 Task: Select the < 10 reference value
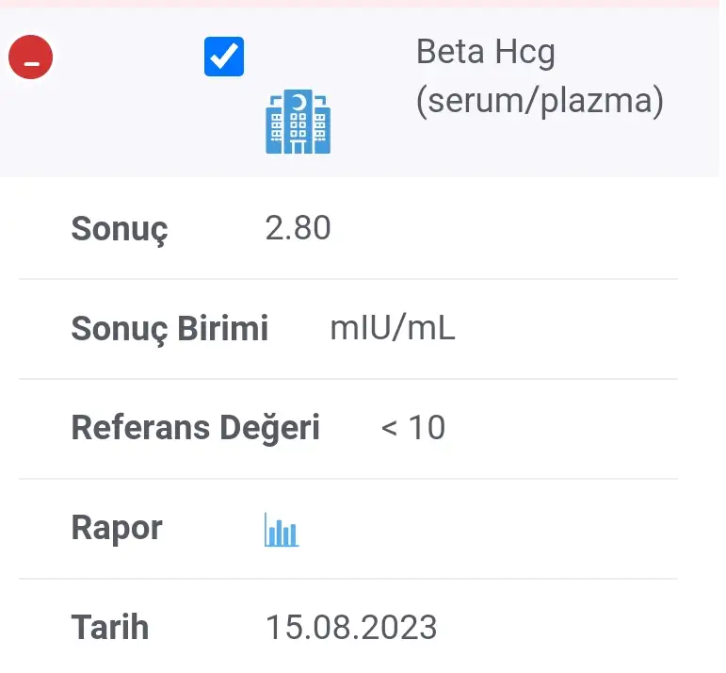coord(412,428)
